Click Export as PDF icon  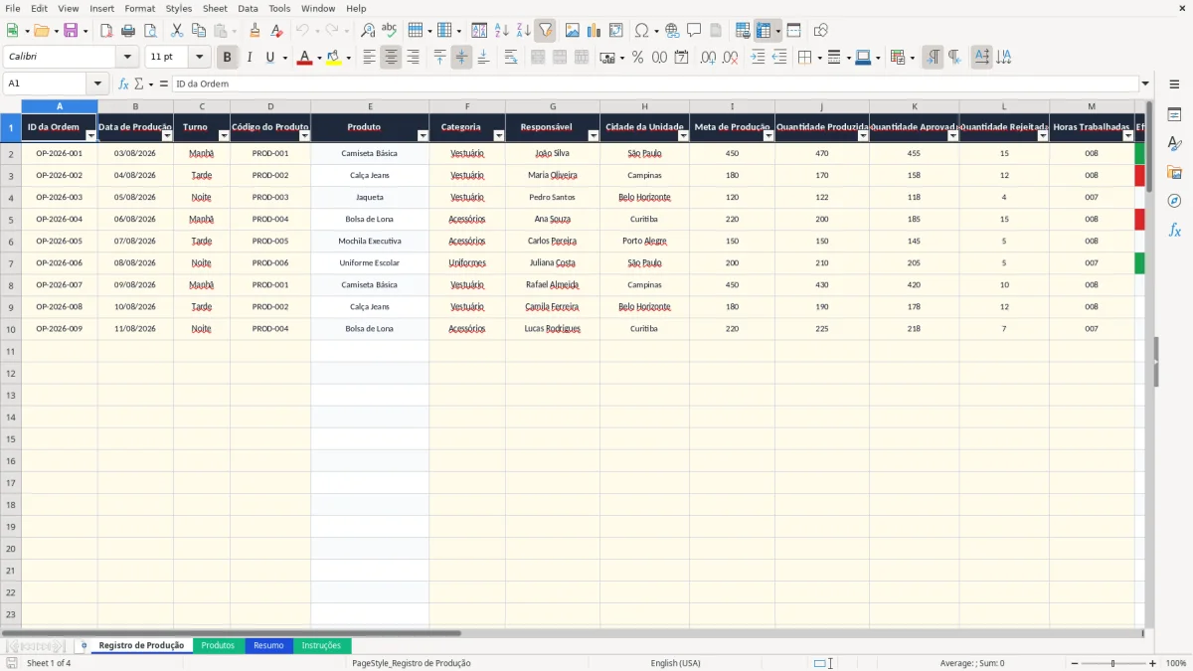tap(106, 31)
